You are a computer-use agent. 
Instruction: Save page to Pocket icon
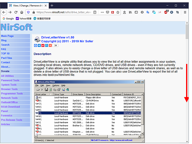click(108, 12)
